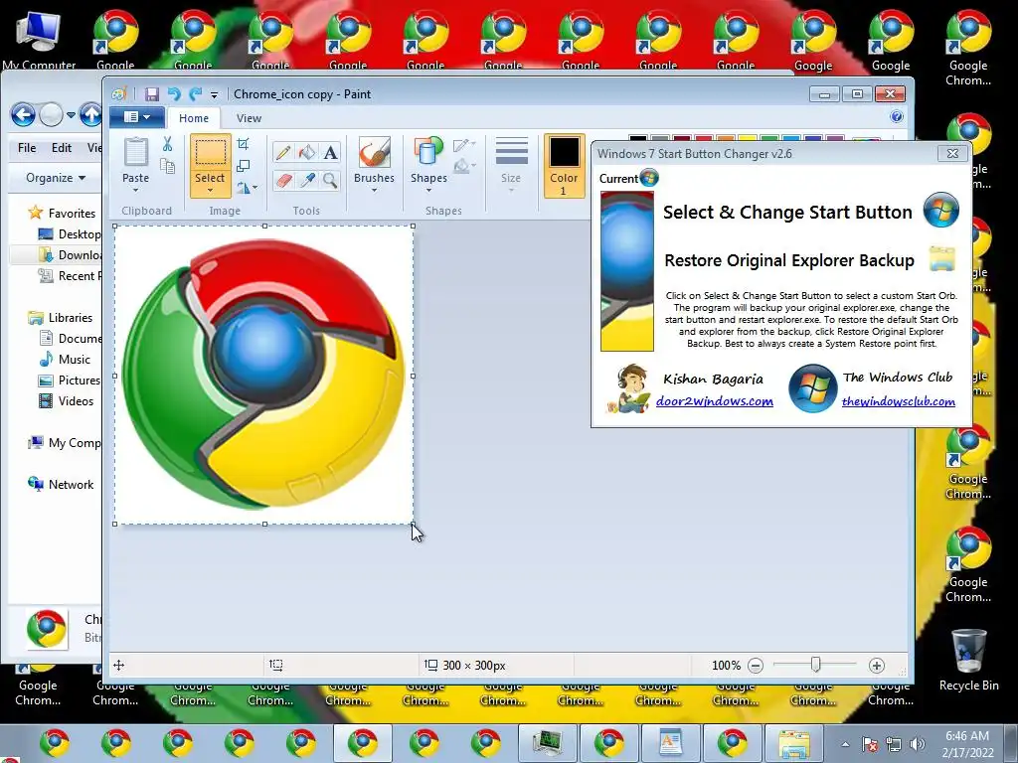Click the Redo arrow in Paint's title bar

(195, 94)
